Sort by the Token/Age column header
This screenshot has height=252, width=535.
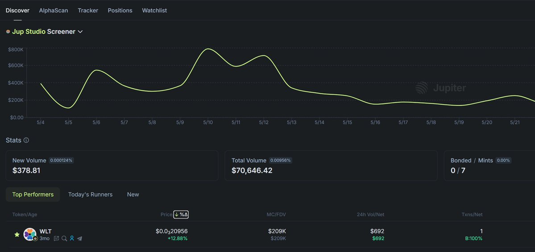pyautogui.click(x=25, y=215)
